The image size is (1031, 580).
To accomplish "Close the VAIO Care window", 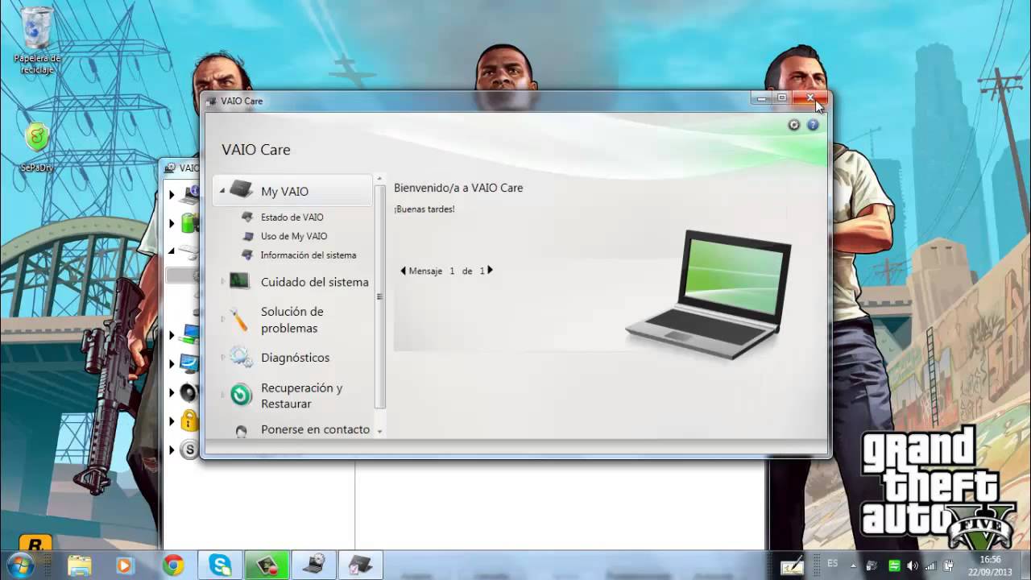I will tap(810, 98).
